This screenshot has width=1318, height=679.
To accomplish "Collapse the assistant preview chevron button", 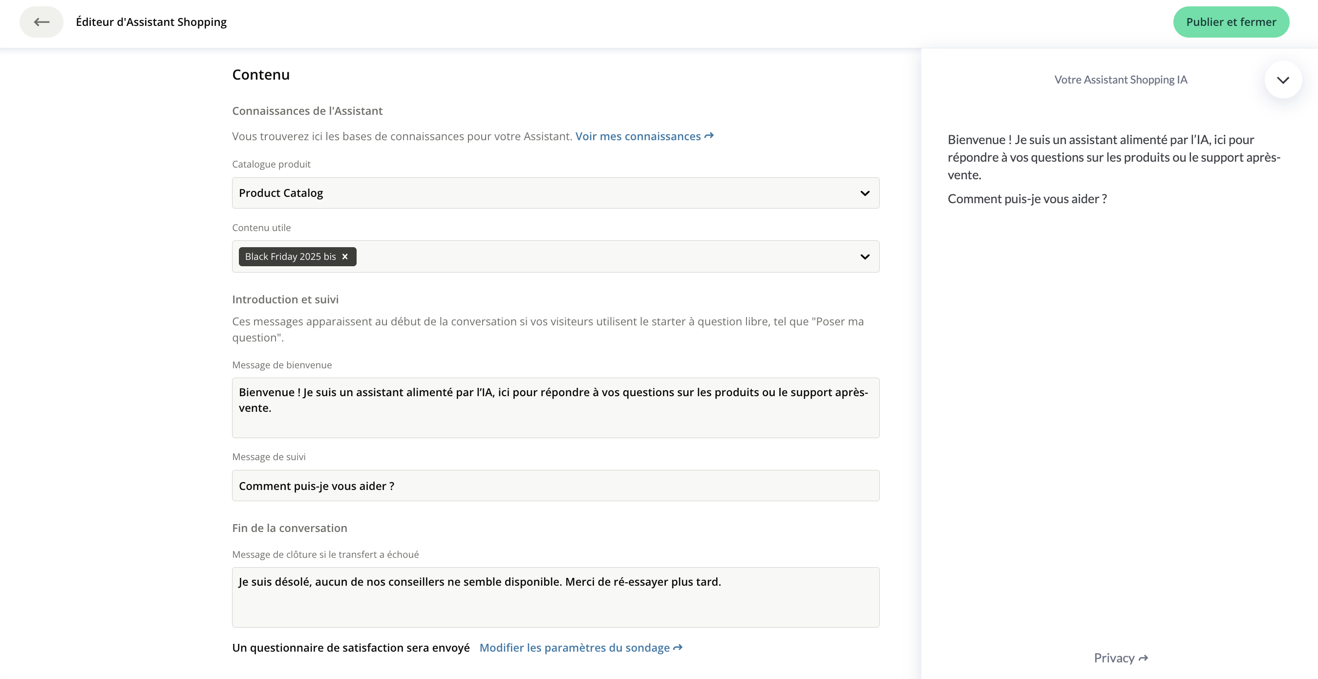I will tap(1283, 80).
